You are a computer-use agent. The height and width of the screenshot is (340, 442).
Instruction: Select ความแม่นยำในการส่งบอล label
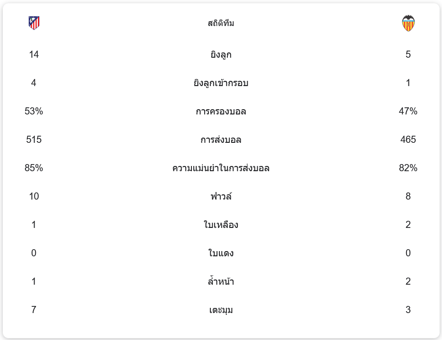[221, 168]
